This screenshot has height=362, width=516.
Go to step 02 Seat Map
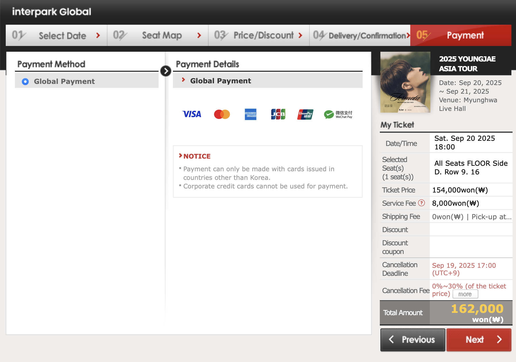tap(158, 35)
